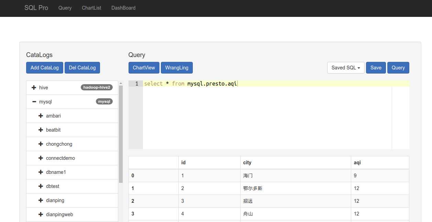Open ChartView for the query

pyautogui.click(x=144, y=68)
